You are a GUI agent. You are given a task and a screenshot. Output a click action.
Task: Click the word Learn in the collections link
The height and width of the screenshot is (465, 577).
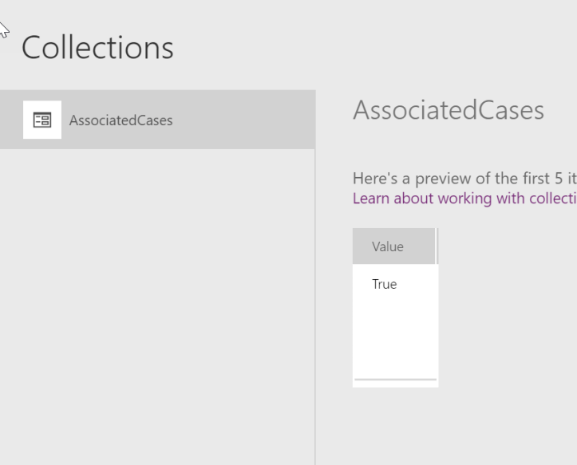click(370, 199)
